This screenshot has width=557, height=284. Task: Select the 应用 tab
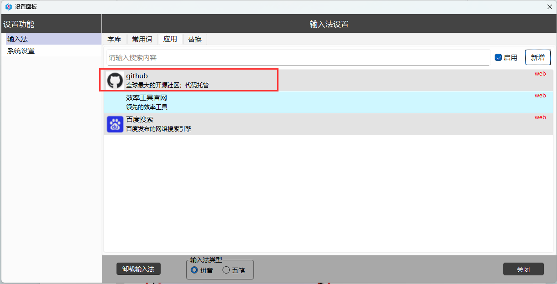[x=170, y=40]
